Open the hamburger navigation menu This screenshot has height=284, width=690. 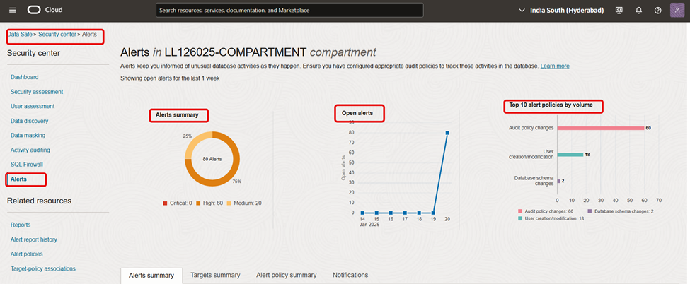[x=12, y=10]
